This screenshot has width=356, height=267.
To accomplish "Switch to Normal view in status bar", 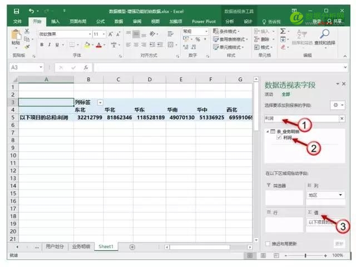I will tap(250, 256).
